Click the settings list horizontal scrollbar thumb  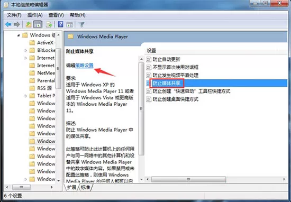coord(188,179)
